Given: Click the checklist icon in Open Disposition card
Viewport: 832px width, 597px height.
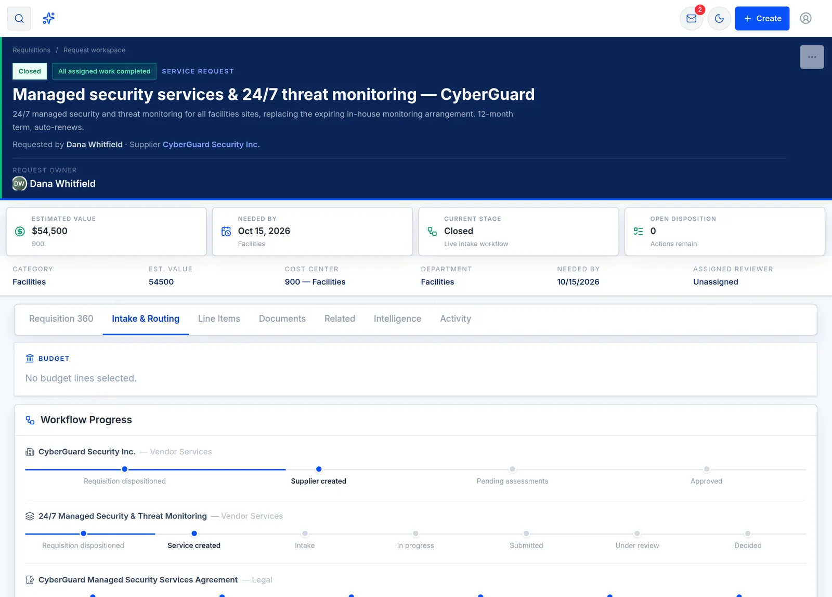Looking at the screenshot, I should (x=639, y=232).
